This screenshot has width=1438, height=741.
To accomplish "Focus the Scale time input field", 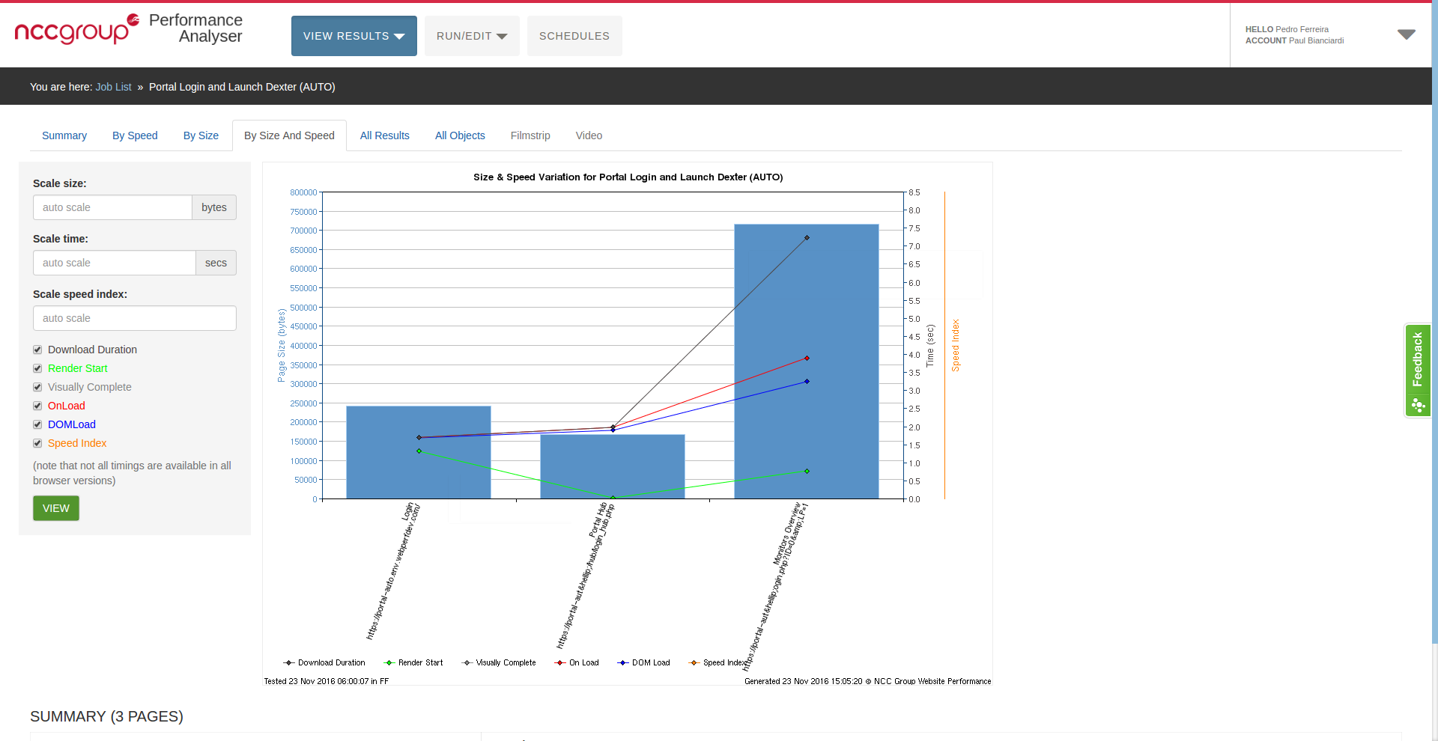I will pos(115,263).
